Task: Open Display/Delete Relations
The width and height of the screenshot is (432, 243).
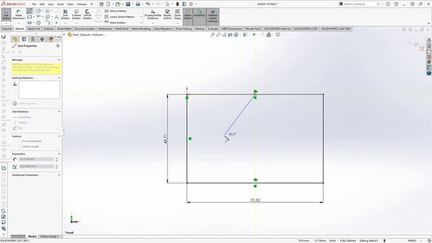Action: [x=153, y=14]
